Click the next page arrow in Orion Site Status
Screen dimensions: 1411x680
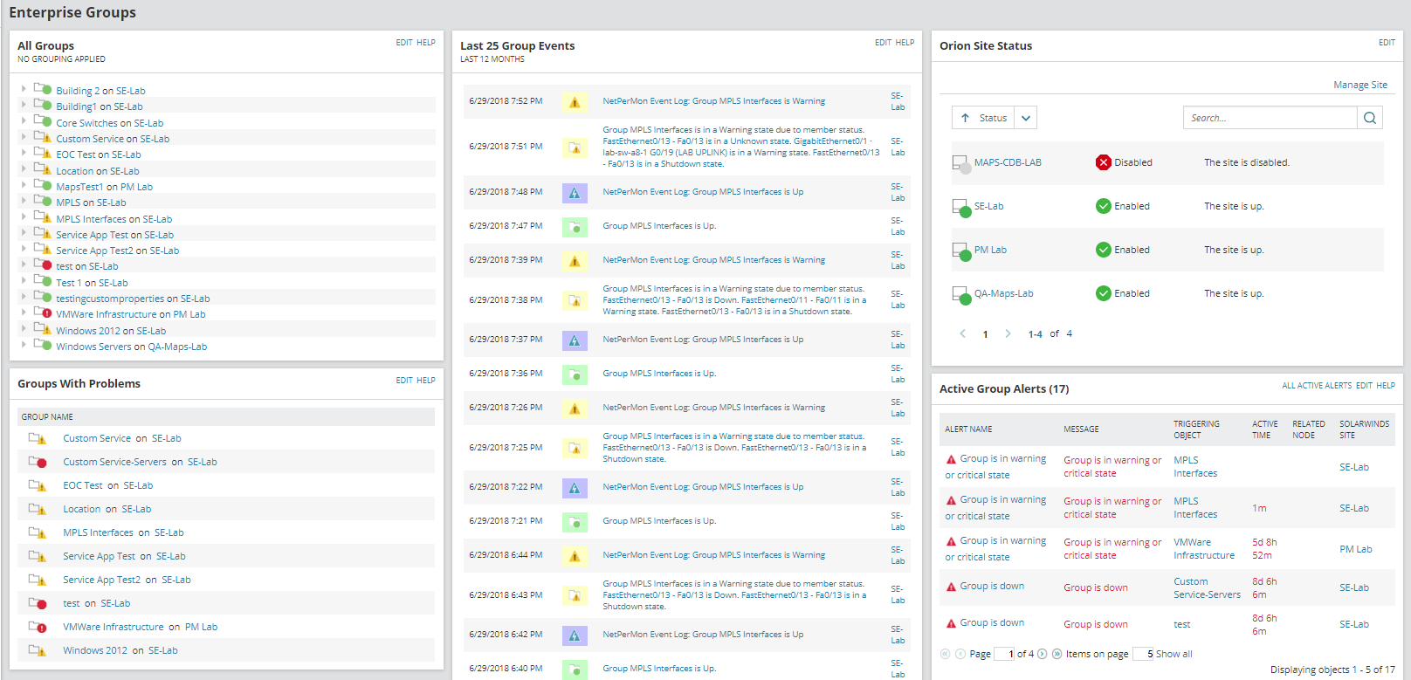pos(1008,333)
